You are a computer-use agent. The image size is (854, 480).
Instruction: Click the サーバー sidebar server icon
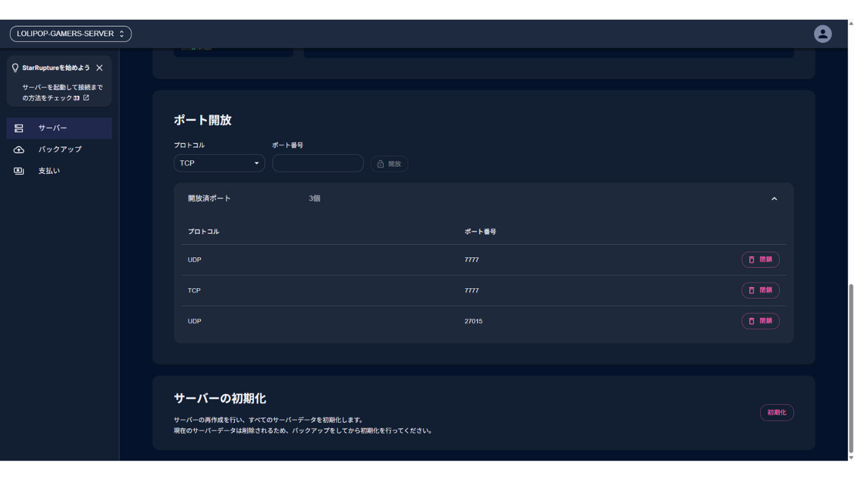19,128
